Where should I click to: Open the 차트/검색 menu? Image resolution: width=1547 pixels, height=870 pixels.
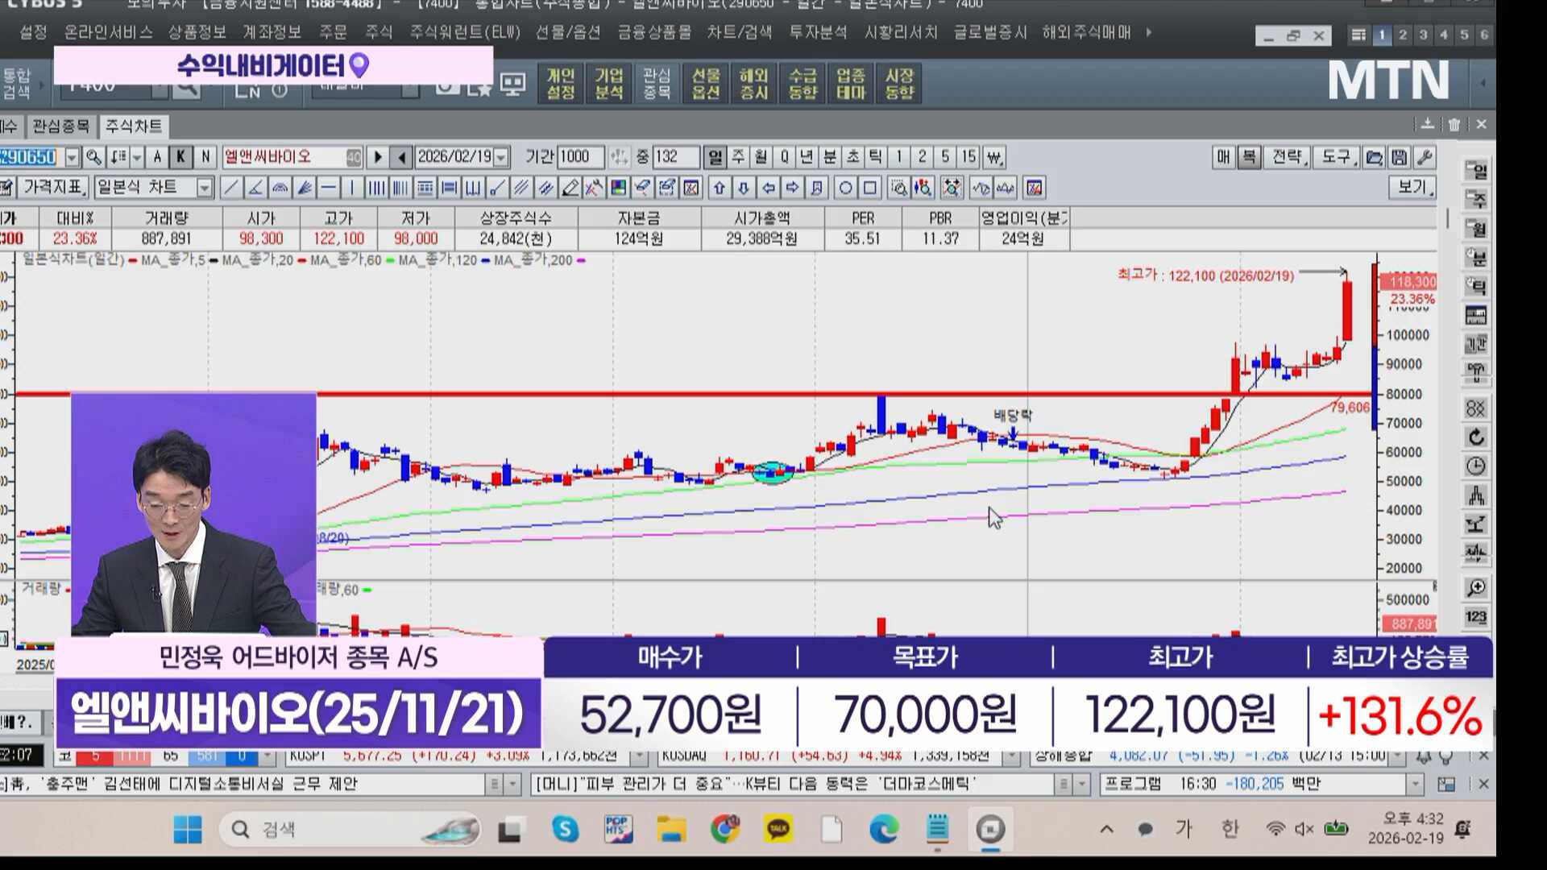pos(739,33)
